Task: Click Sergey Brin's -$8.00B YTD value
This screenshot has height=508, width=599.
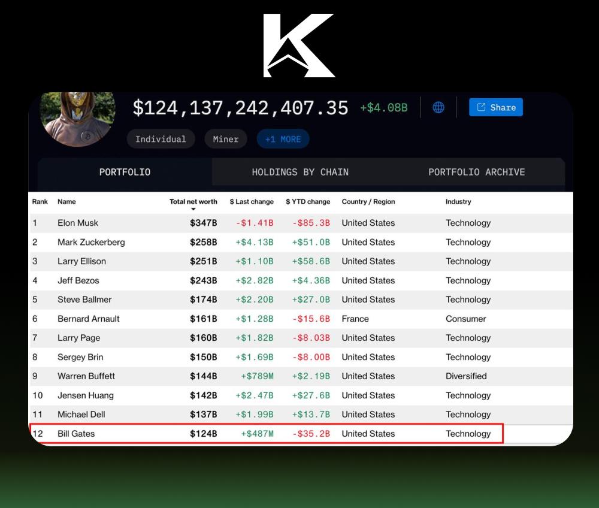Action: [x=311, y=357]
